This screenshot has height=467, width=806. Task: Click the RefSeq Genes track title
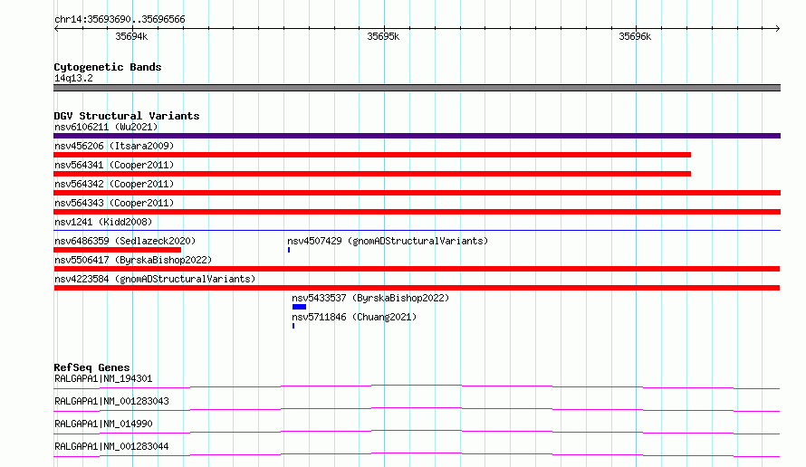click(x=92, y=367)
